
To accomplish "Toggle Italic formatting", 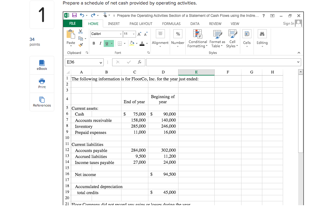I will tap(100, 43).
